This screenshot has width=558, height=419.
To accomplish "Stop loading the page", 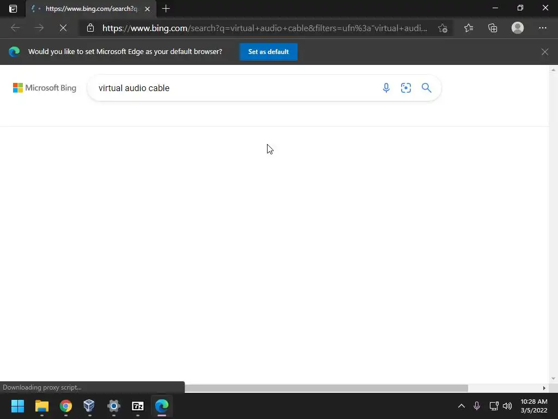I will point(63,28).
